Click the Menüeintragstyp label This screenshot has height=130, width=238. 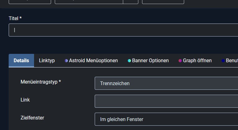(x=41, y=82)
